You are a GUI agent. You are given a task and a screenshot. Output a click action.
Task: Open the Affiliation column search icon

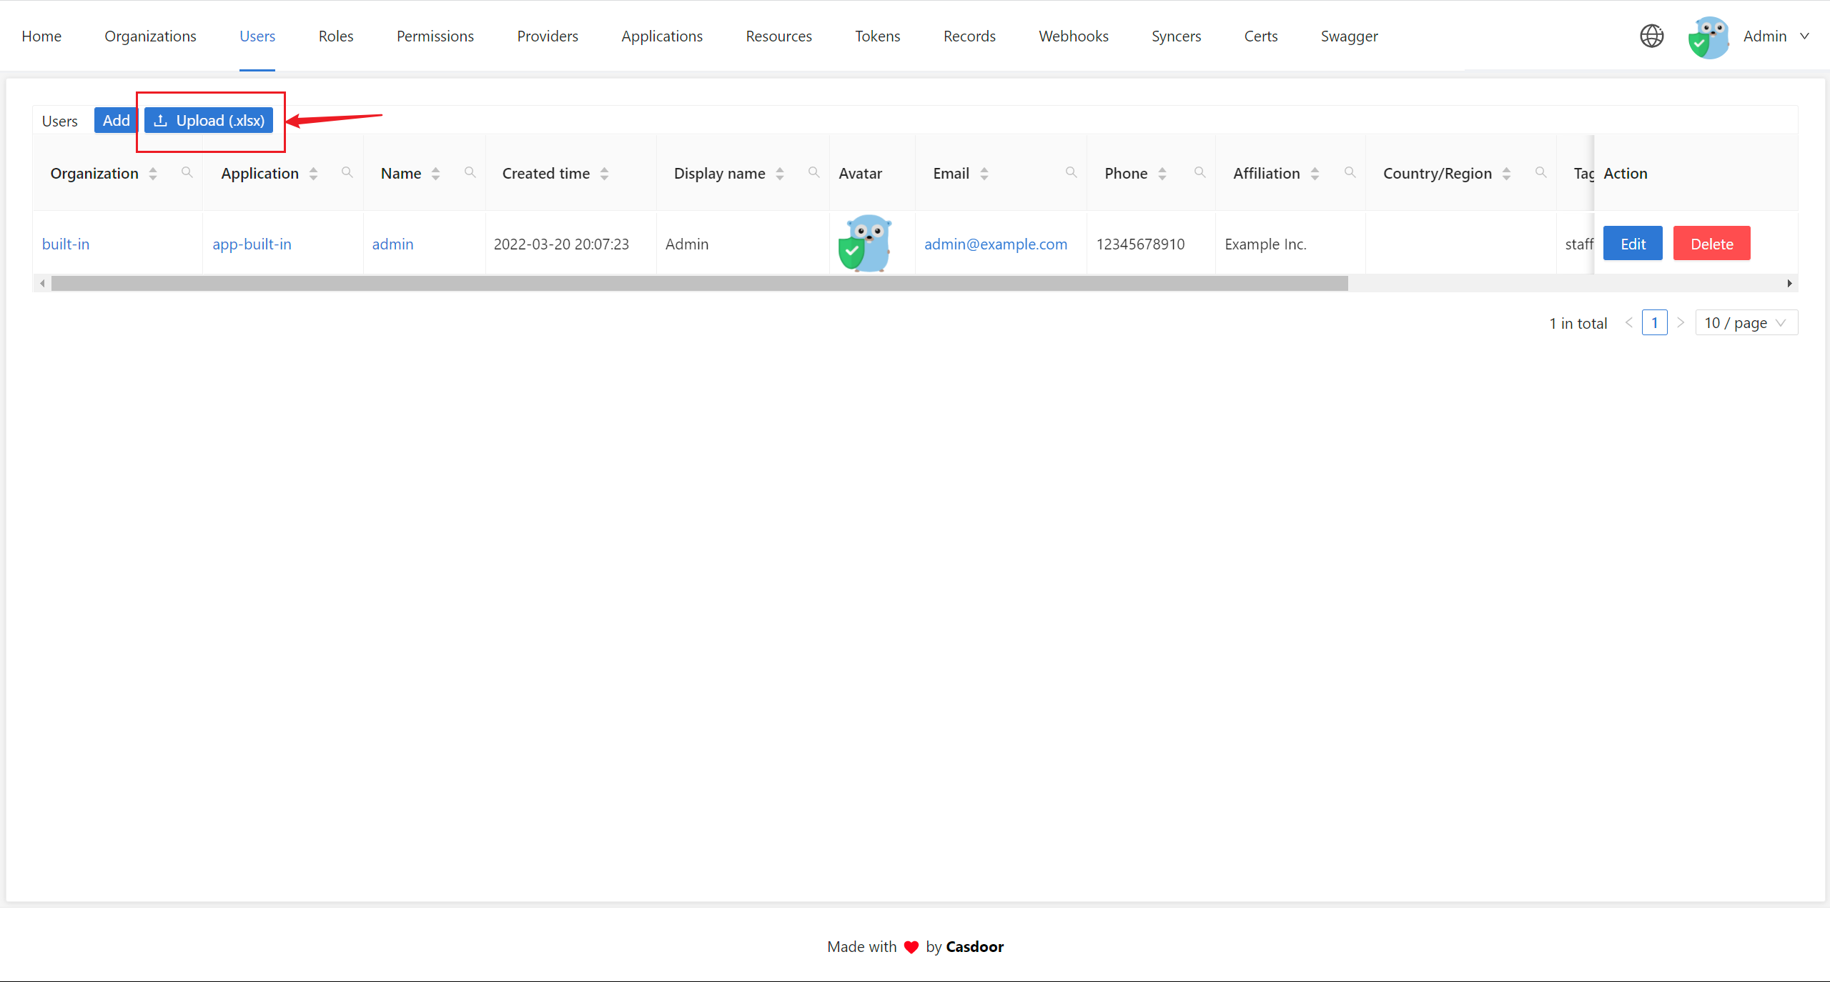tap(1350, 172)
